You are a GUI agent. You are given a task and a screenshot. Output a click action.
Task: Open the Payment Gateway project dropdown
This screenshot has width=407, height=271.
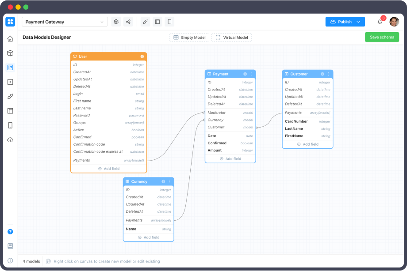click(x=64, y=21)
